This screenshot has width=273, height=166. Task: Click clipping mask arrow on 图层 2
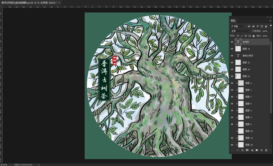click(x=237, y=83)
